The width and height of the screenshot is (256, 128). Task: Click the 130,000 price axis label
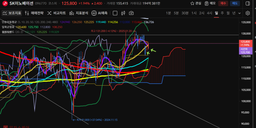coord(246,34)
